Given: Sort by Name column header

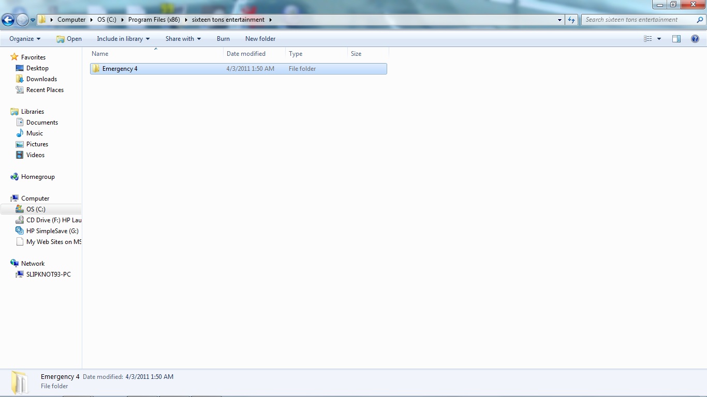Looking at the screenshot, I should point(156,54).
